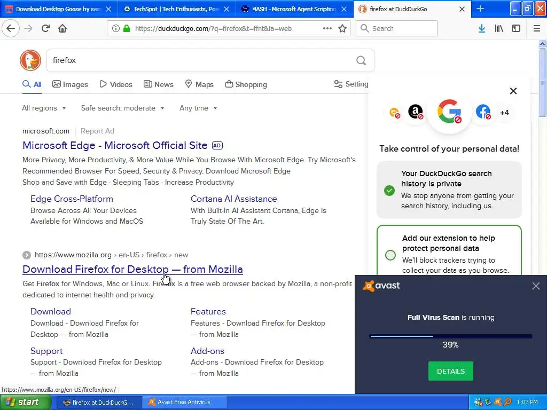Click the Avast DETAILS button
Viewport: 547px width, 410px height.
point(451,372)
